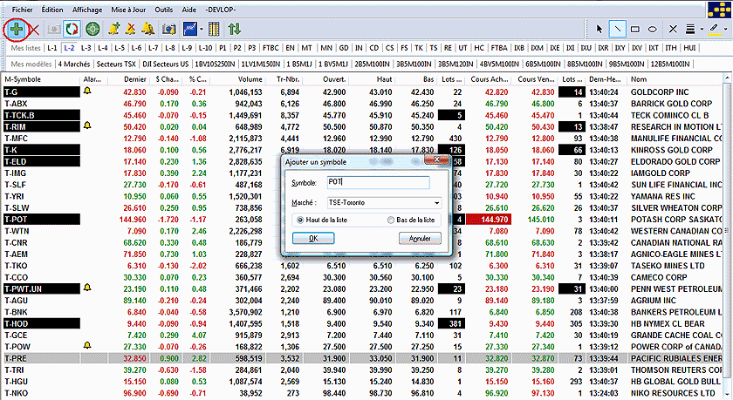Switch to the FTBC list tab

coord(271,48)
